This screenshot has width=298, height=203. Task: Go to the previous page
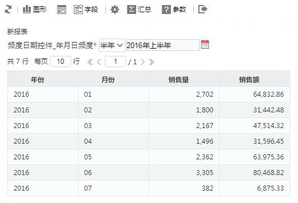99,62
